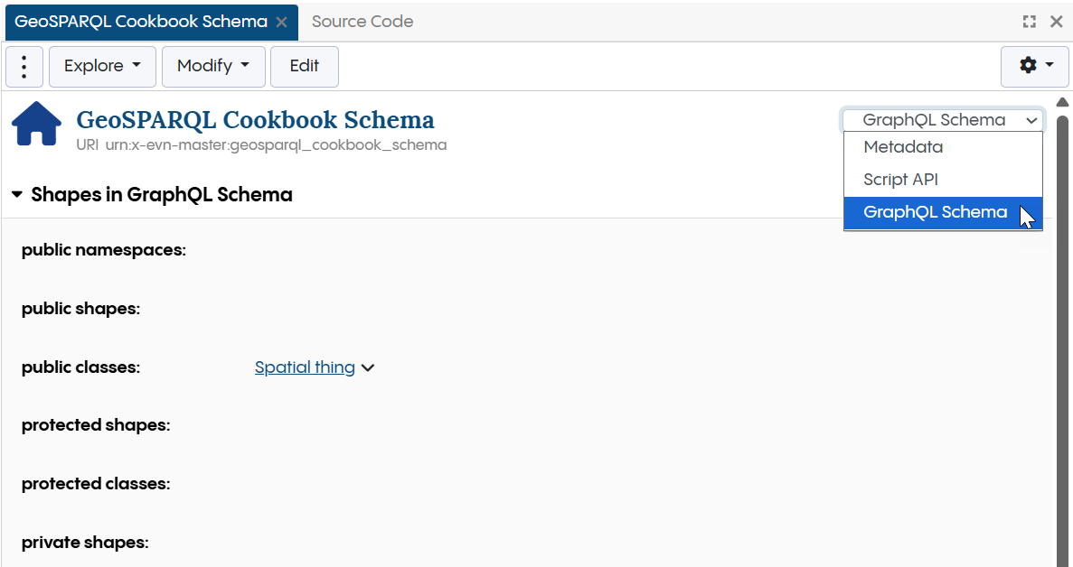
Task: Select Metadata from the dropdown list
Action: click(x=902, y=147)
